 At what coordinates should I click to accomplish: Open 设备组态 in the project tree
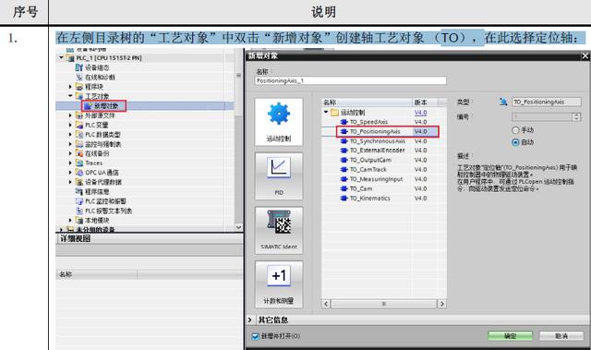coord(97,67)
